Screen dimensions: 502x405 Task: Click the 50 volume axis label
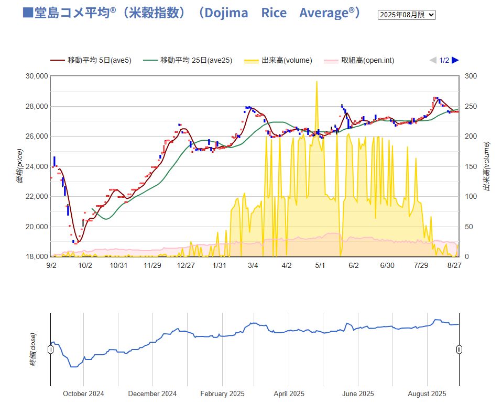click(x=468, y=227)
